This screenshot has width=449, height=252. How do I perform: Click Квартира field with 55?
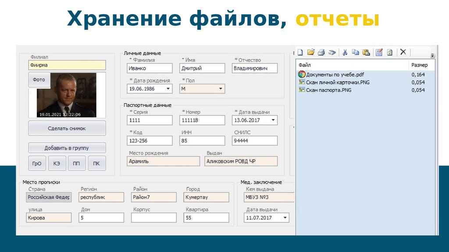tap(206, 218)
